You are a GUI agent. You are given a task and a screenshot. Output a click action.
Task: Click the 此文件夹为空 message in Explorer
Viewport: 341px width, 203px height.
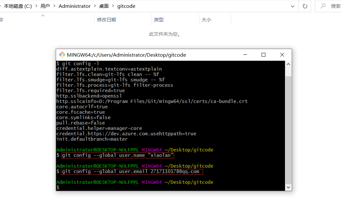[x=165, y=34]
